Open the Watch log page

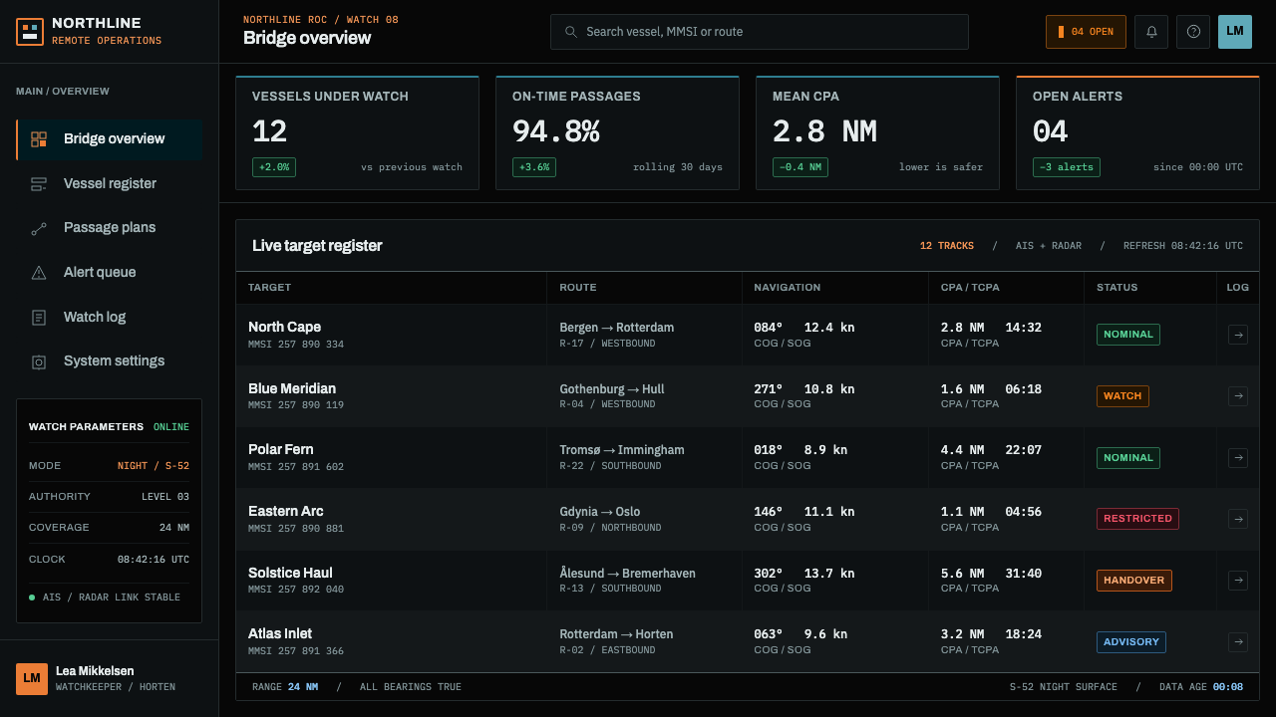coord(110,318)
